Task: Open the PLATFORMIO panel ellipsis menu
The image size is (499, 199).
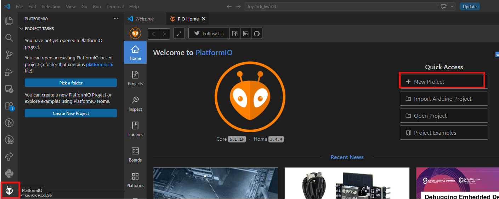Action: click(116, 19)
